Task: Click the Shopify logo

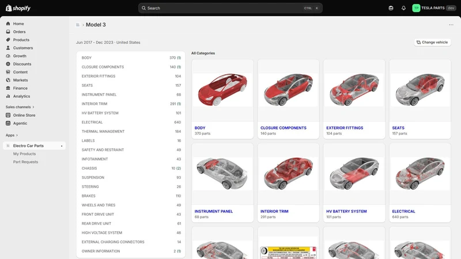Action: coord(18,8)
